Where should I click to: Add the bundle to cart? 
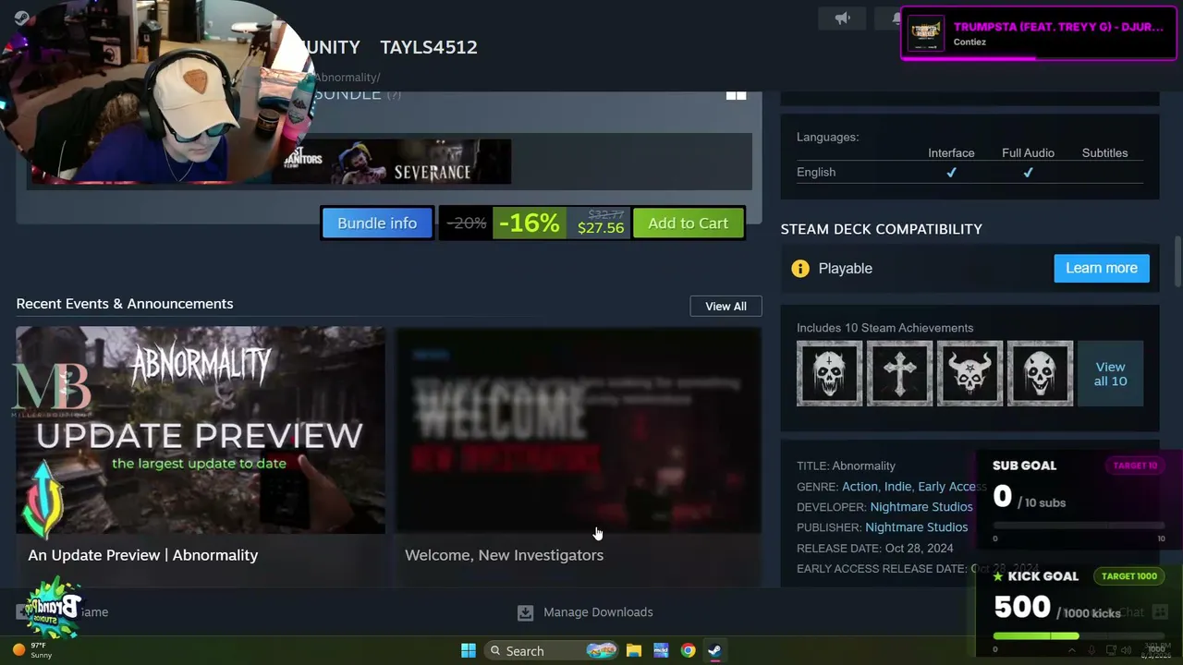[689, 224]
